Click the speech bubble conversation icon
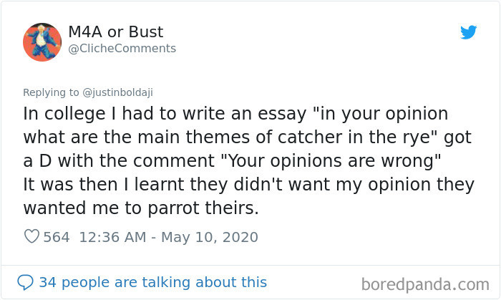Screen dimensions: 501x300 pos(26,281)
